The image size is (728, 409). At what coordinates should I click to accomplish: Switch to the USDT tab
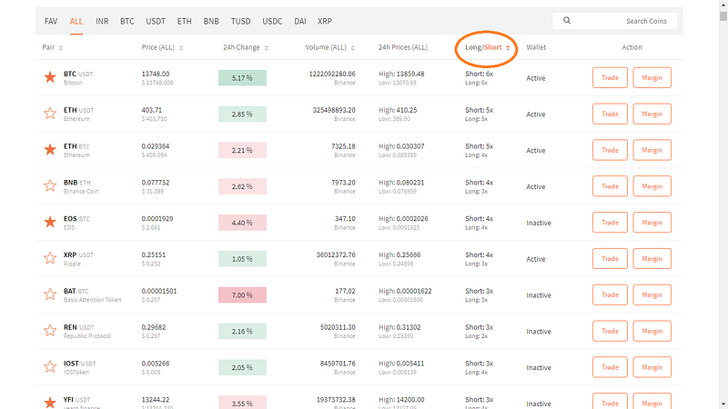click(156, 21)
